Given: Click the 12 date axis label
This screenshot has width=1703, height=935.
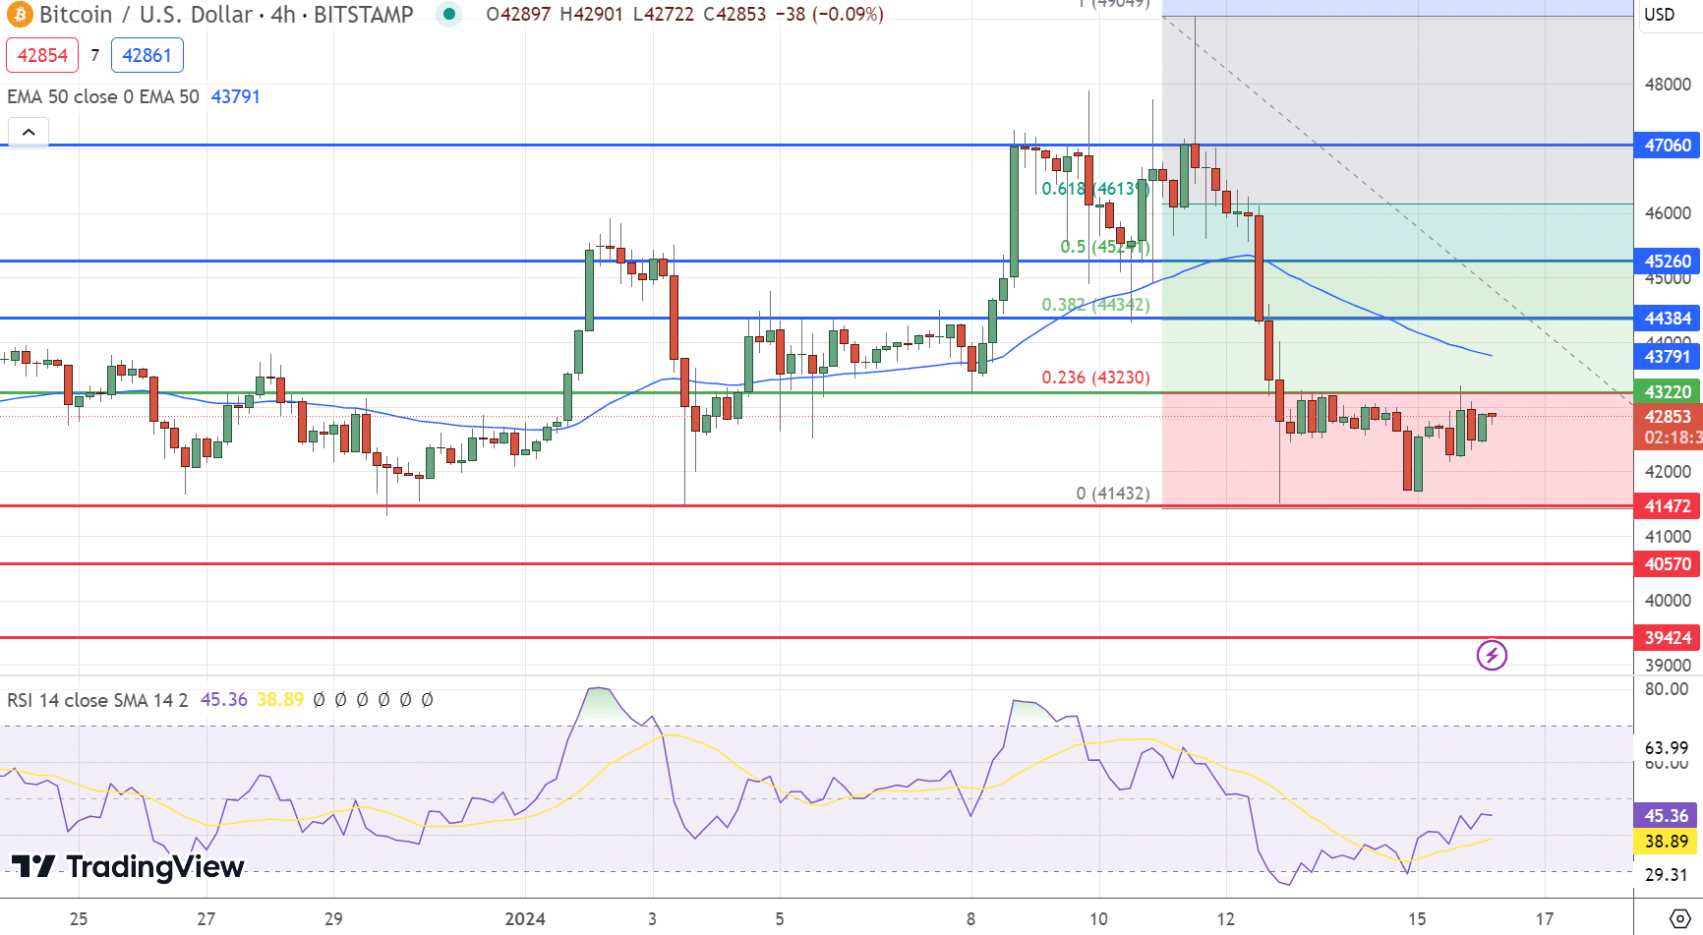Looking at the screenshot, I should pyautogui.click(x=1225, y=919).
